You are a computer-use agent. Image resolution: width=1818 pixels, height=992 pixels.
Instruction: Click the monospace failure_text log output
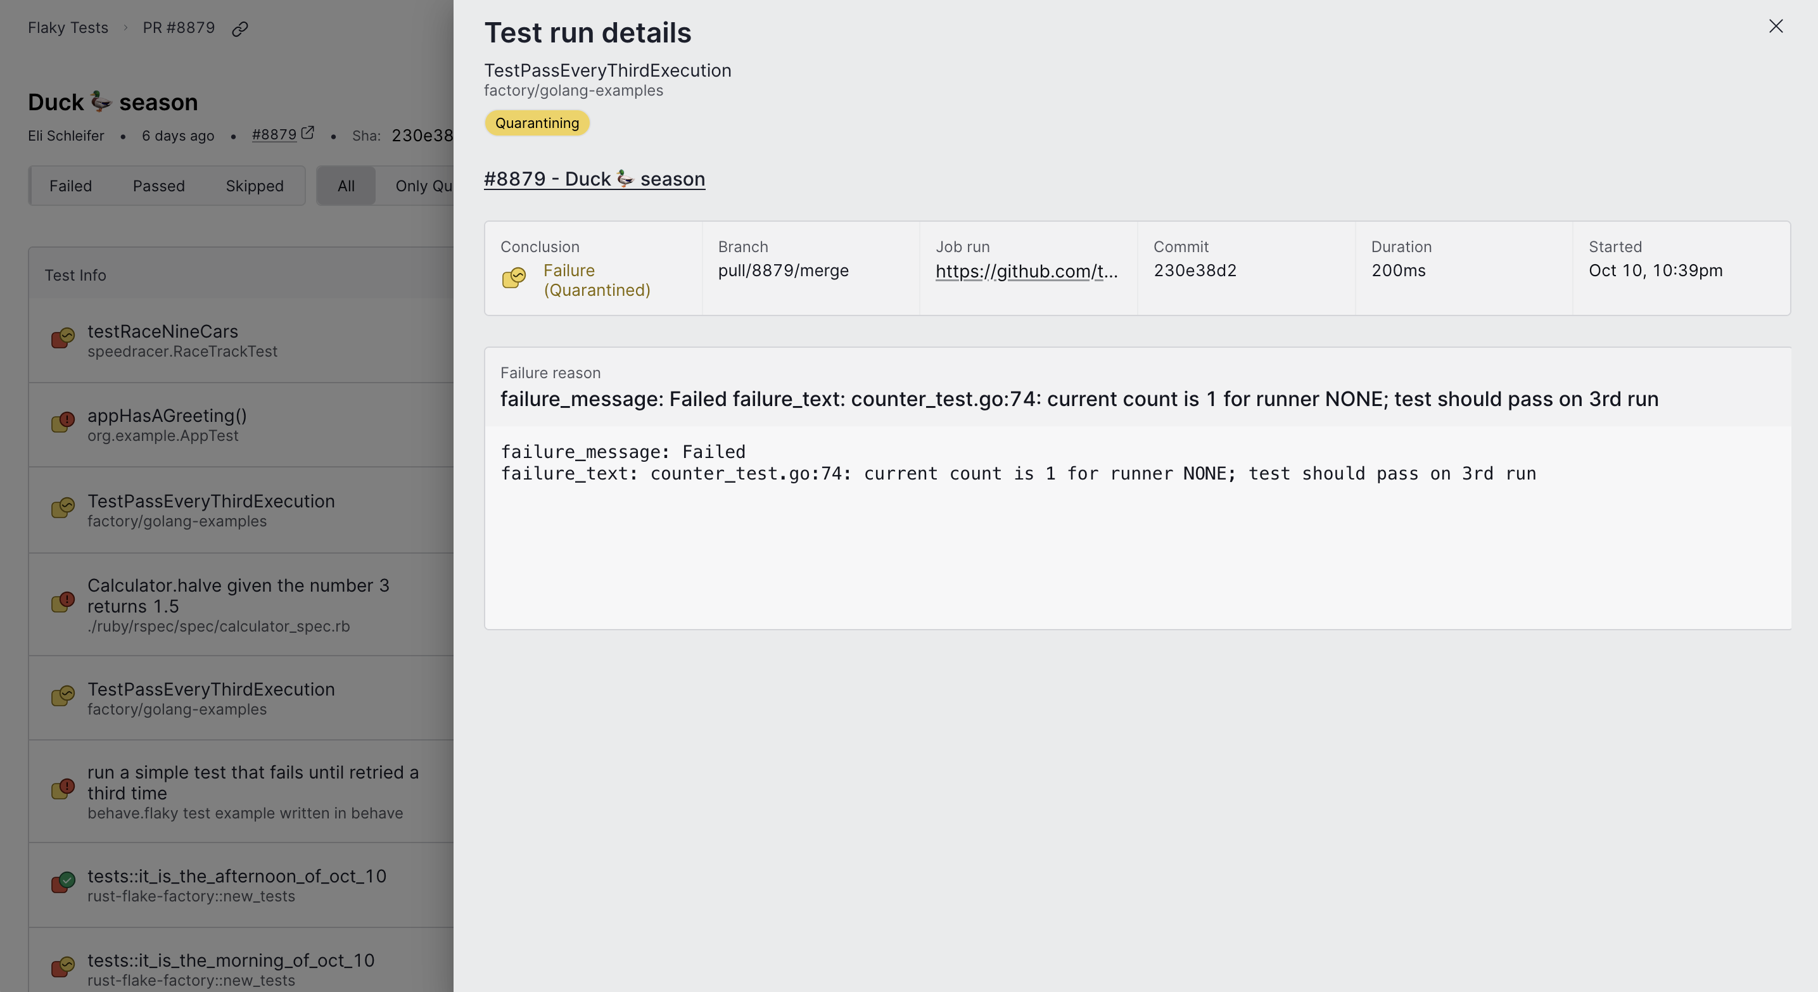(1019, 473)
